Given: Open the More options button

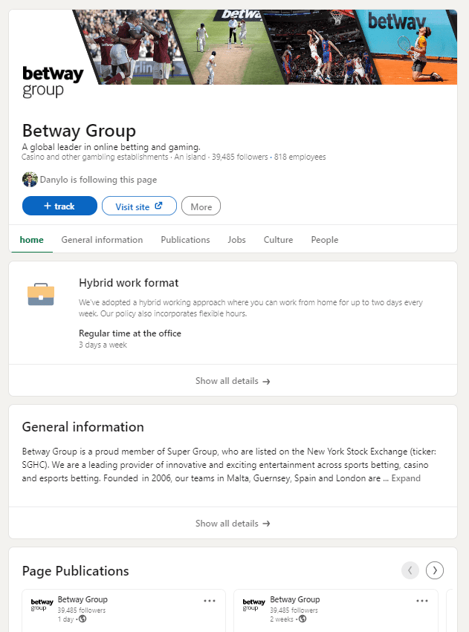Looking at the screenshot, I should (201, 206).
